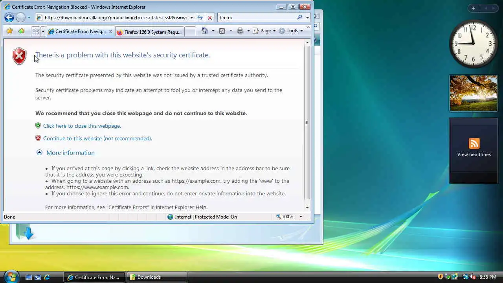Click the 100% zoom level button

pyautogui.click(x=285, y=217)
